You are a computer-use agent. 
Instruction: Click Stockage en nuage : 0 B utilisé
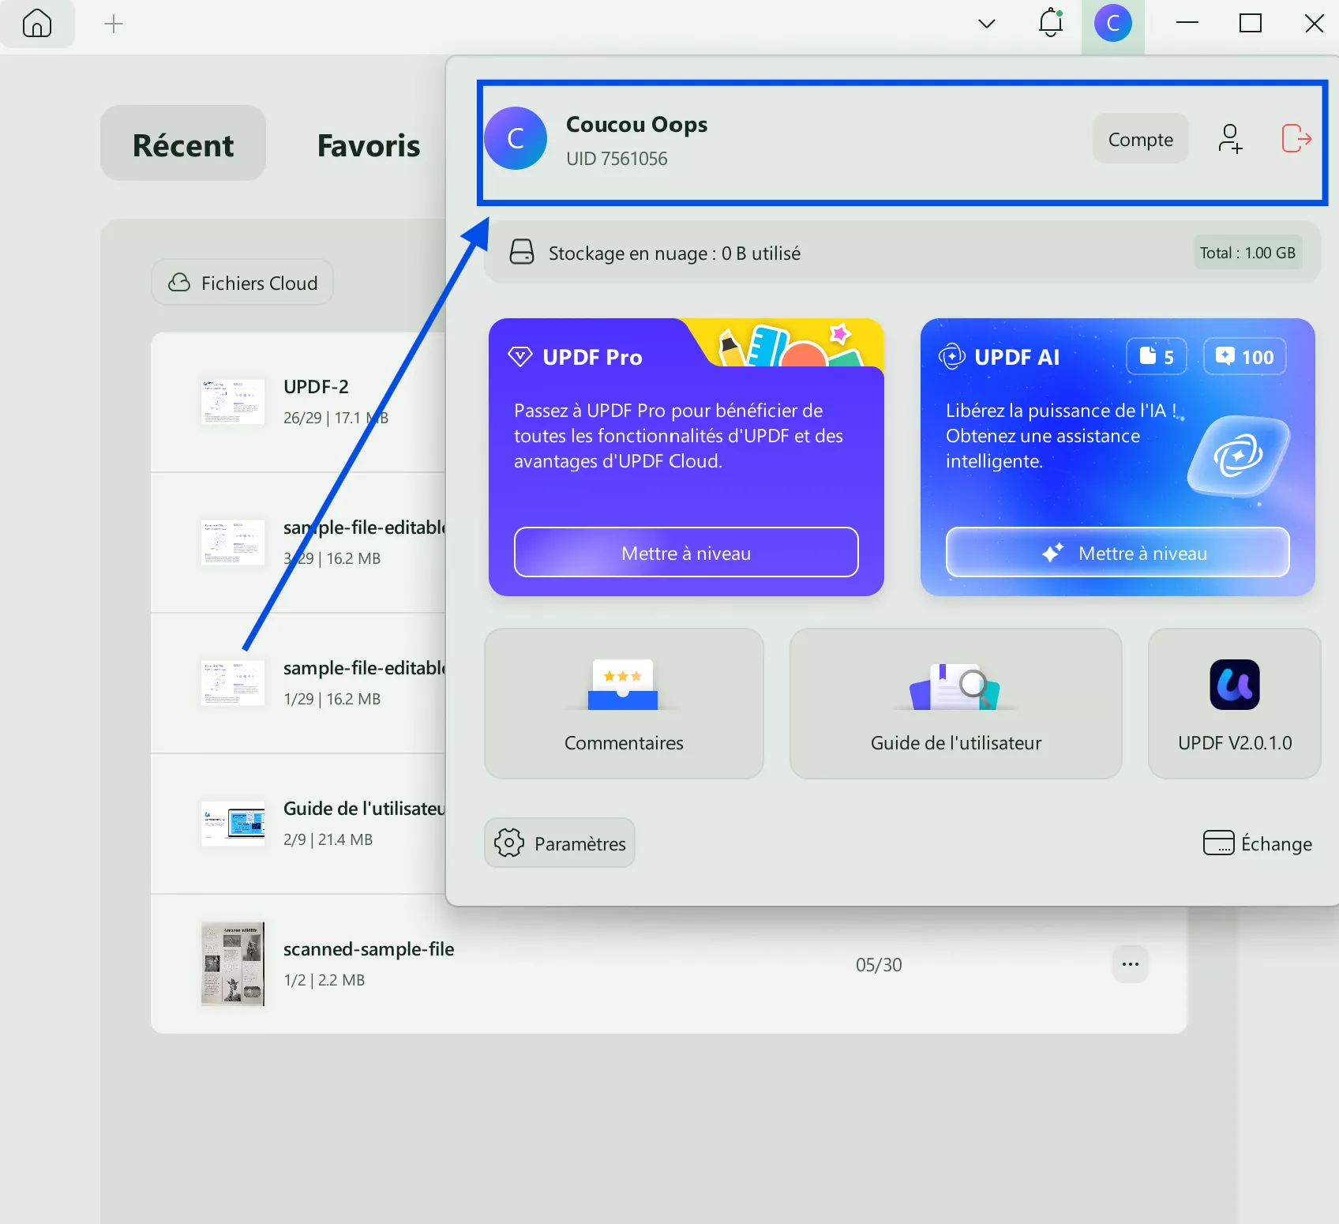click(674, 253)
